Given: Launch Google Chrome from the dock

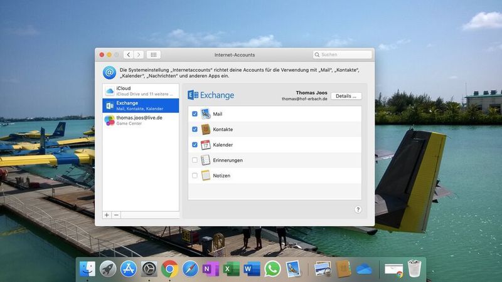Looking at the screenshot, I should [169, 269].
